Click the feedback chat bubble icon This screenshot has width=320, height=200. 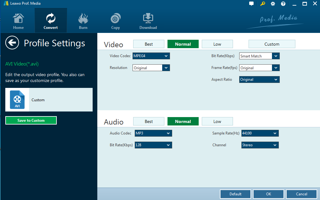click(x=251, y=4)
